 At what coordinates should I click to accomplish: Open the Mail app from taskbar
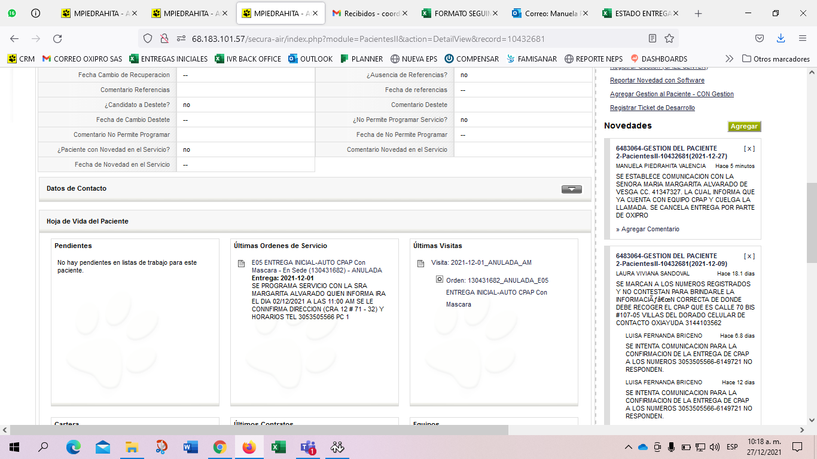[x=102, y=446]
